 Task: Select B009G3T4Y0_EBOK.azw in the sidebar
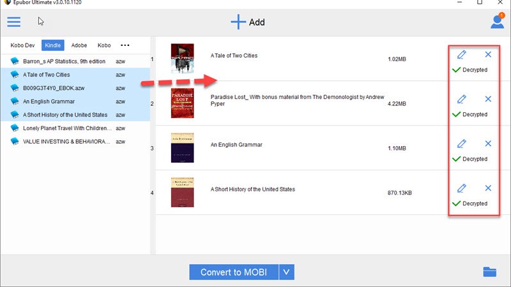pos(75,88)
